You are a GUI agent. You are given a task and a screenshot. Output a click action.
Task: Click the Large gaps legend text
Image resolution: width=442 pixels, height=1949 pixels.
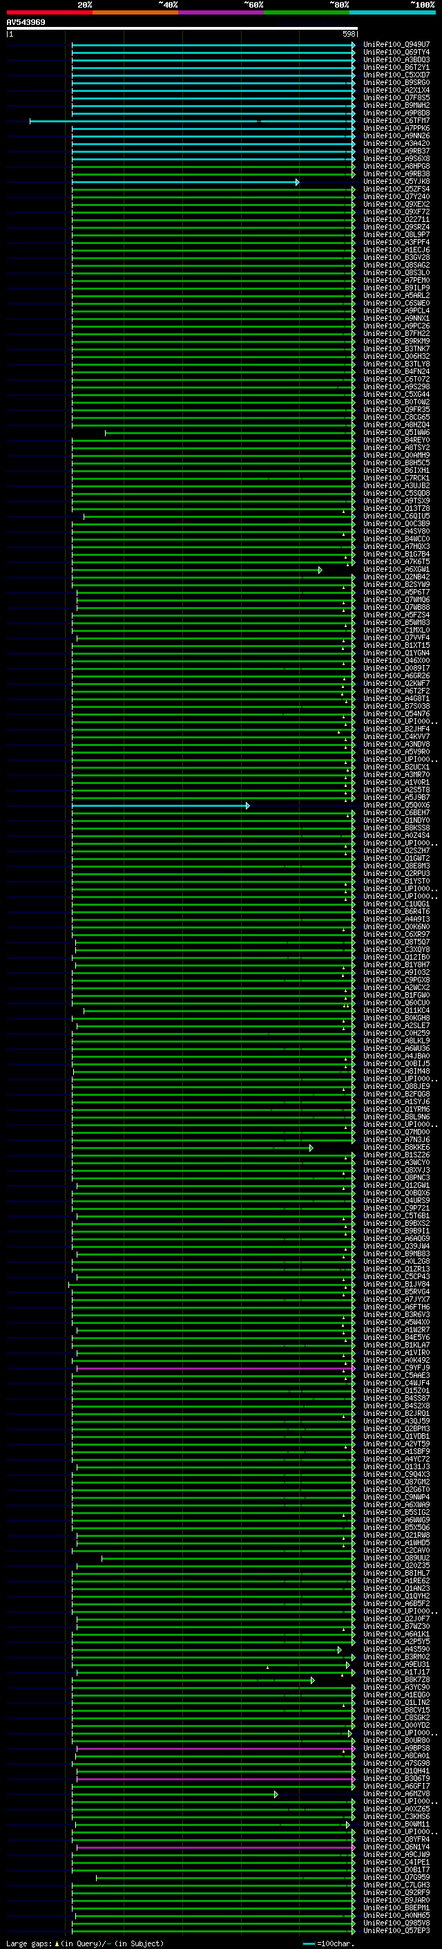[x=84, y=1943]
